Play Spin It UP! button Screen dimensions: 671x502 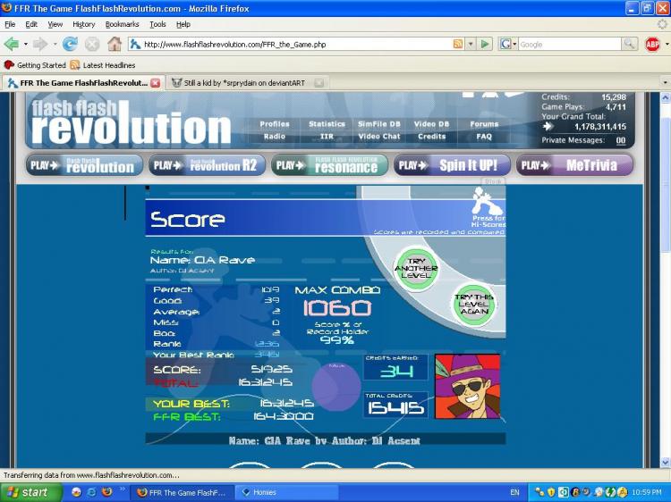click(452, 166)
